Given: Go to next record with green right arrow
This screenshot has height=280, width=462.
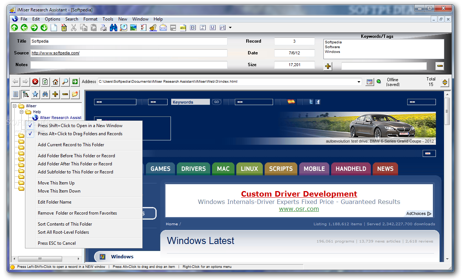Looking at the screenshot, I should [34, 28].
